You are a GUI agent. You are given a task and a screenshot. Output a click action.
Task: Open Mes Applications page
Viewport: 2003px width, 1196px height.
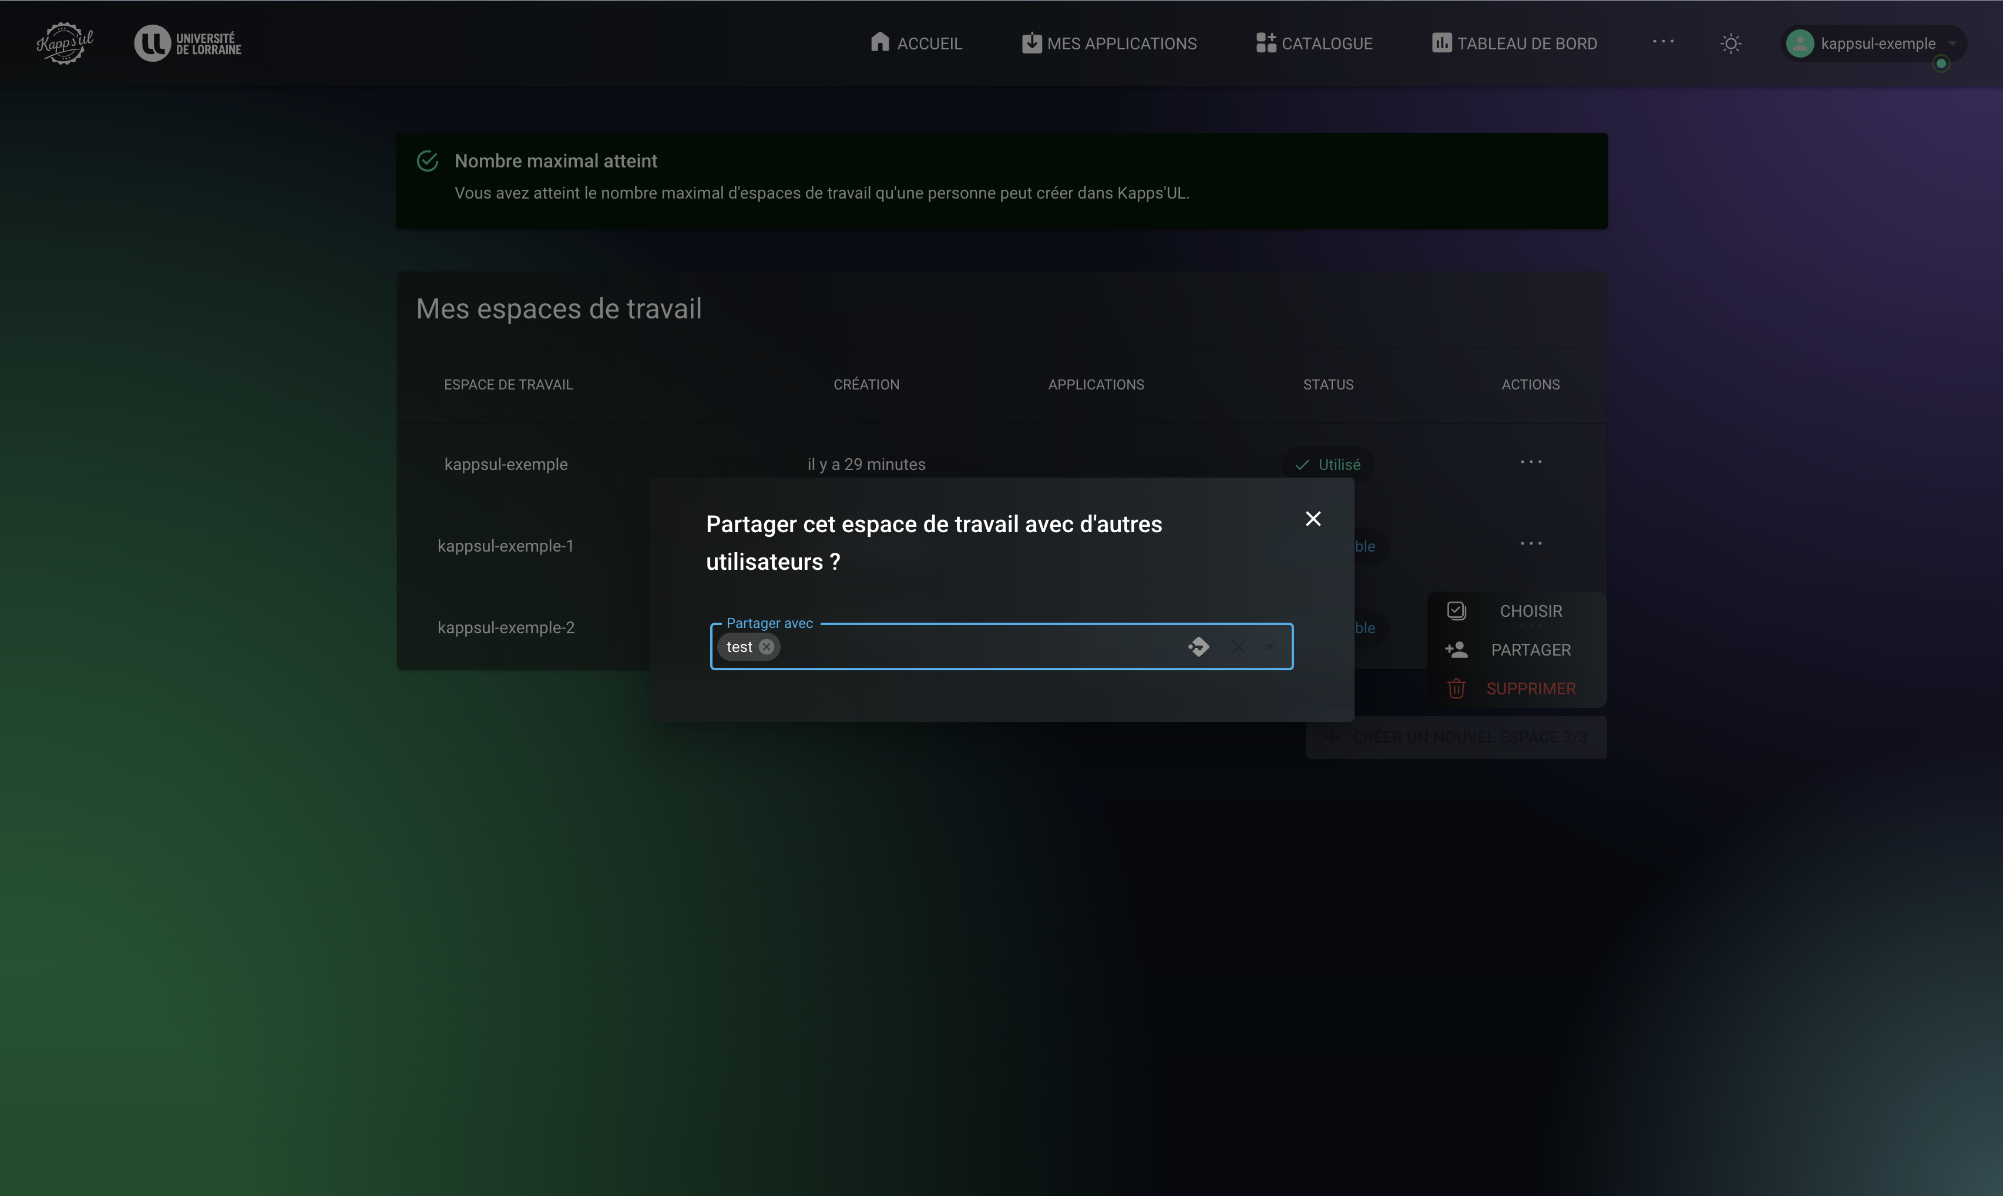point(1108,43)
